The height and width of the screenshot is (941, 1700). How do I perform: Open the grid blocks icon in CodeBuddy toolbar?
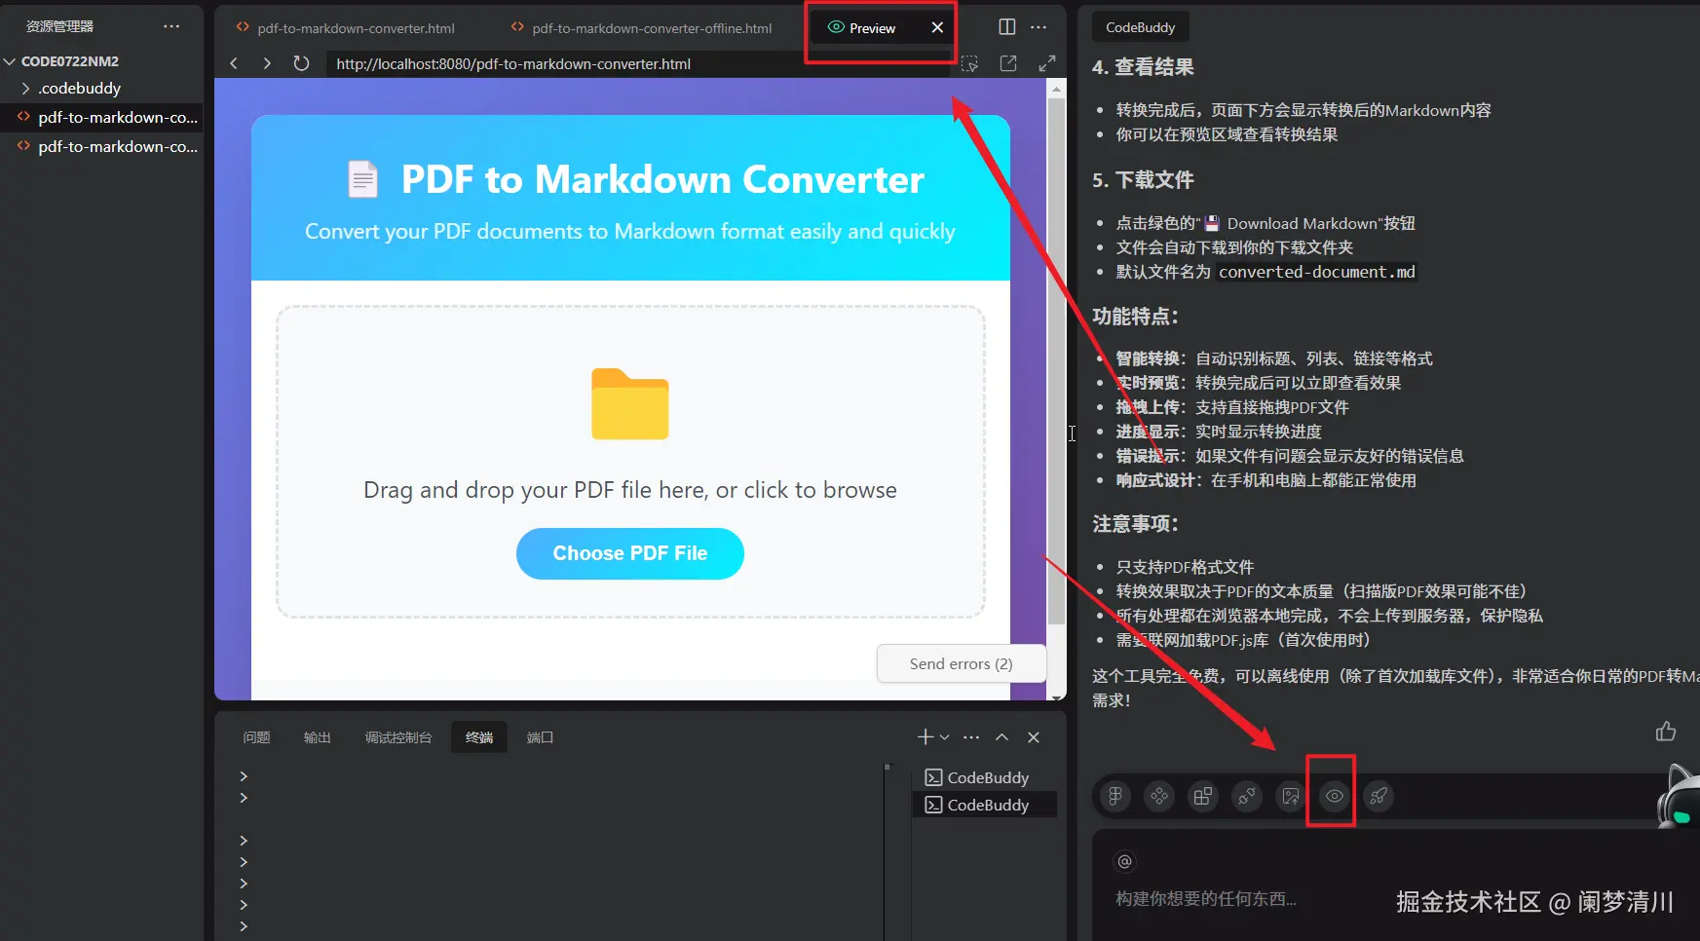(x=1203, y=797)
